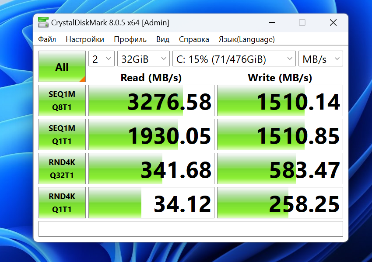Screen dimensions: 372x262
Task: Expand the 32GiB test size dropdown
Action: coord(144,59)
